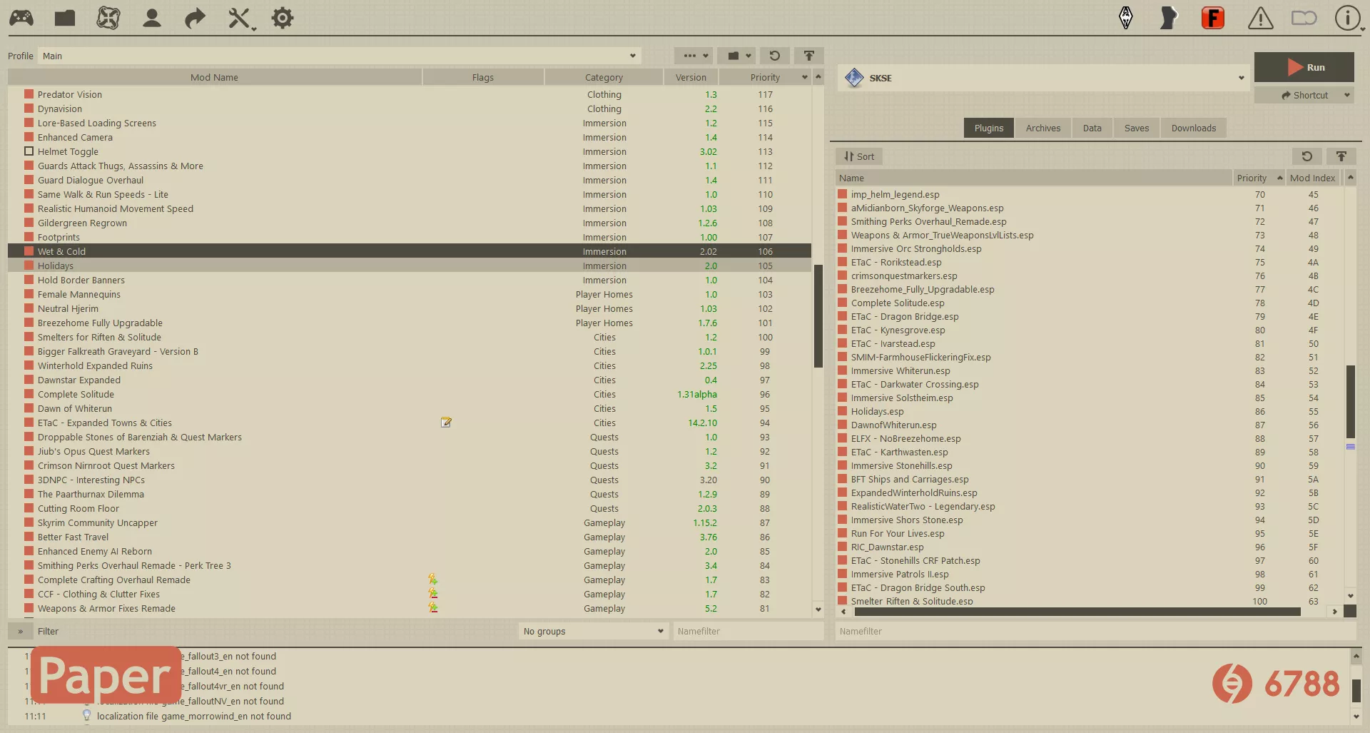Open the mod list actions dots dropdown

point(694,56)
